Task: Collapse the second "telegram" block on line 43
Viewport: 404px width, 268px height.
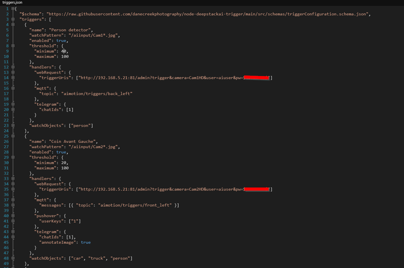Action: [13, 232]
